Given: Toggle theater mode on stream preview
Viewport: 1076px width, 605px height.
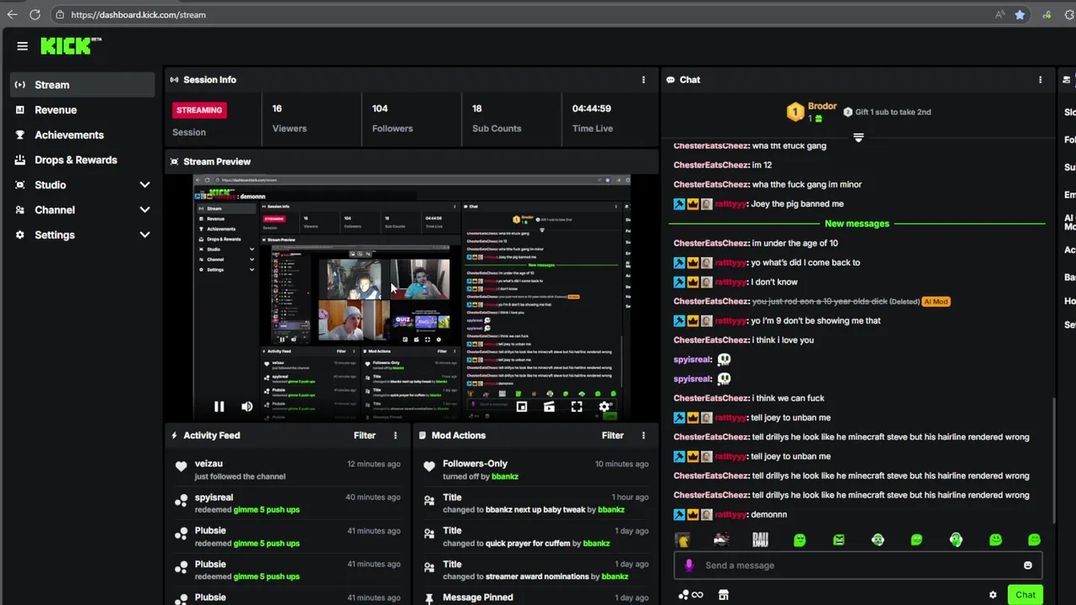Looking at the screenshot, I should (549, 407).
